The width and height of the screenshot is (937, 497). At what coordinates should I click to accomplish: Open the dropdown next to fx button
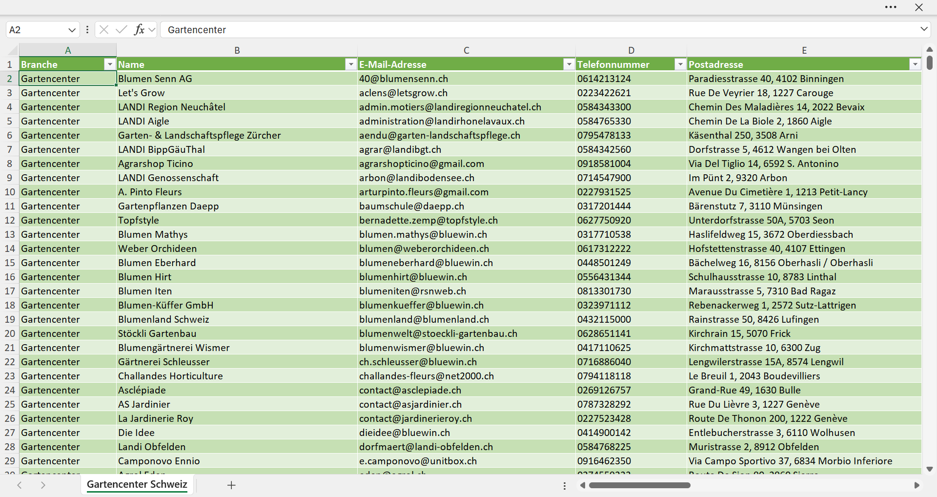(x=152, y=30)
